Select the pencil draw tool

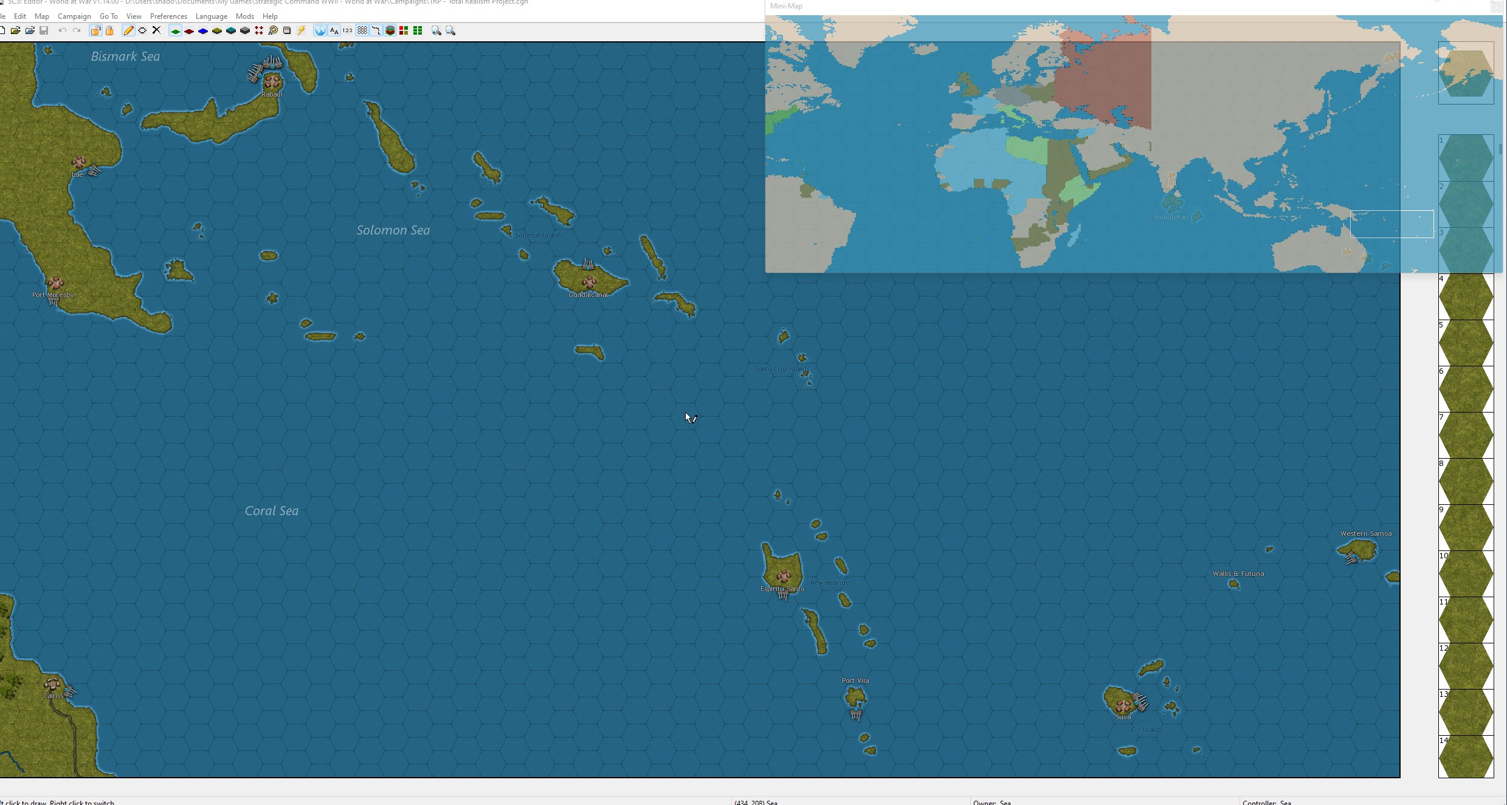coord(128,30)
